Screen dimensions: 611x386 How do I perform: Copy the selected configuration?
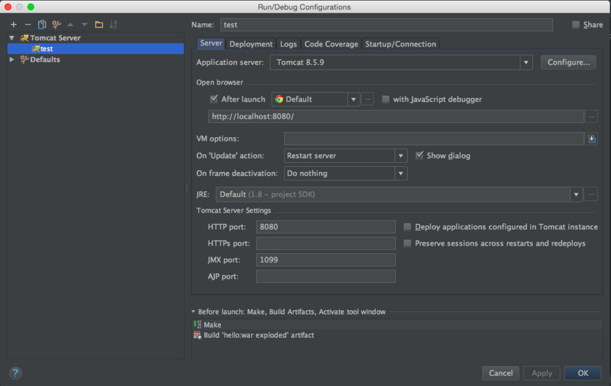(42, 24)
